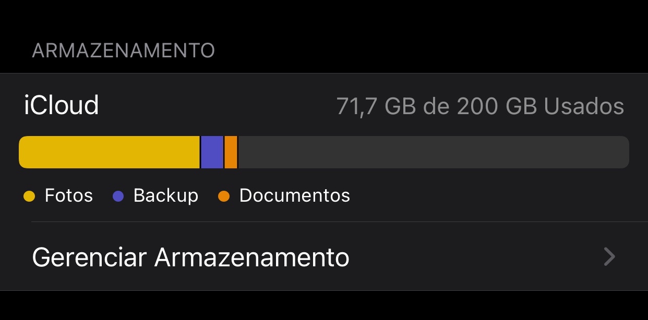Click the yellow Fotos legend dot
This screenshot has width=648, height=320.
pos(29,196)
